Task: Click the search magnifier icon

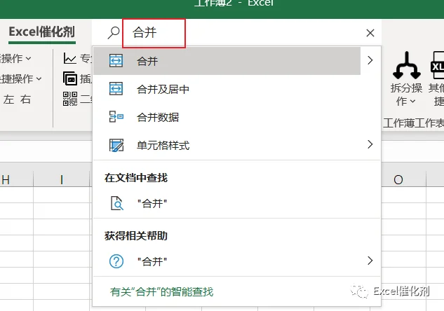Action: [x=113, y=33]
